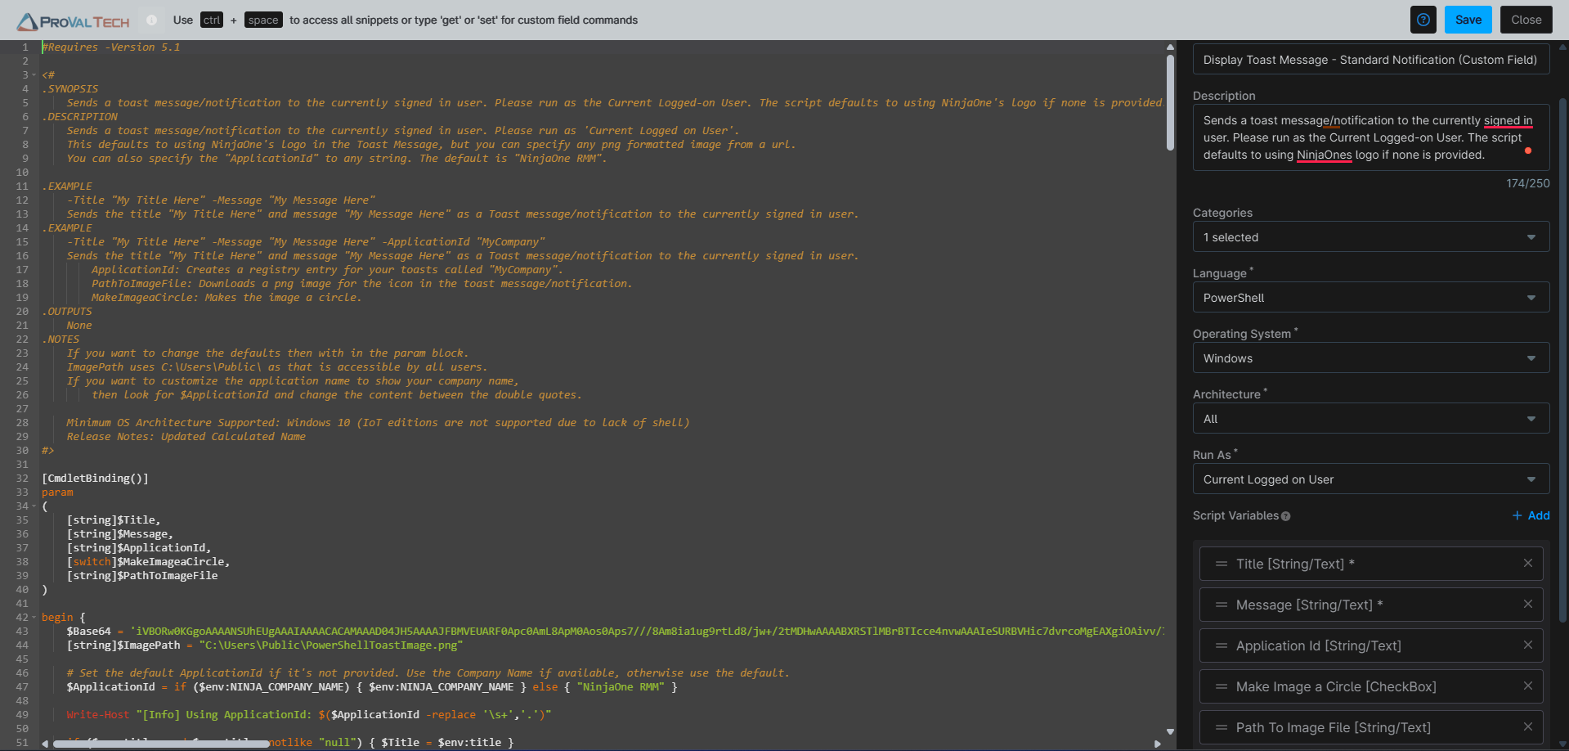Open the help question mark icon
Screen dimensions: 1569x751
[1423, 20]
